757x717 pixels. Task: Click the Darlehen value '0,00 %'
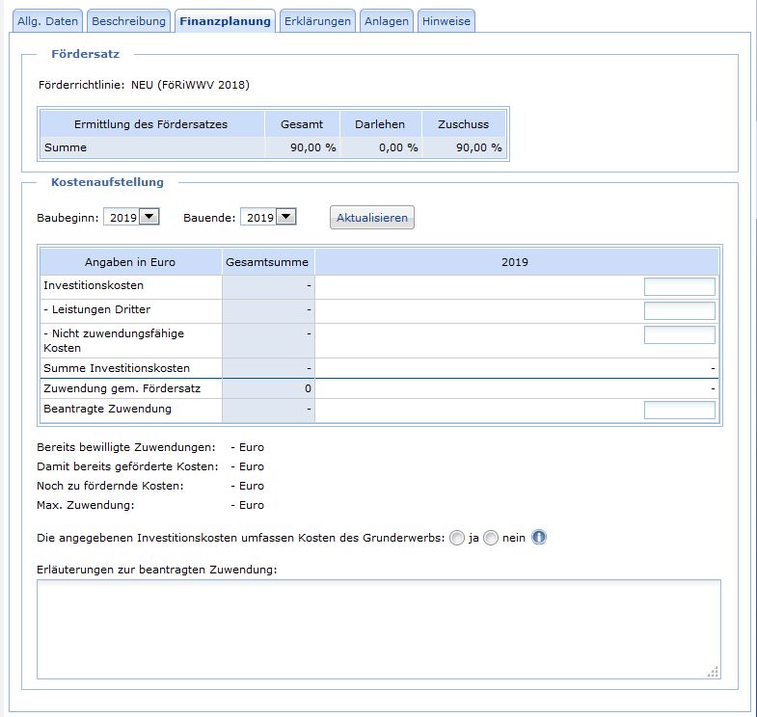coord(398,147)
